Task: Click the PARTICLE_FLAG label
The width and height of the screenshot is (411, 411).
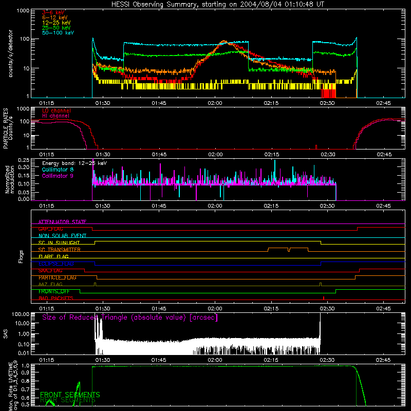Action: (58, 277)
